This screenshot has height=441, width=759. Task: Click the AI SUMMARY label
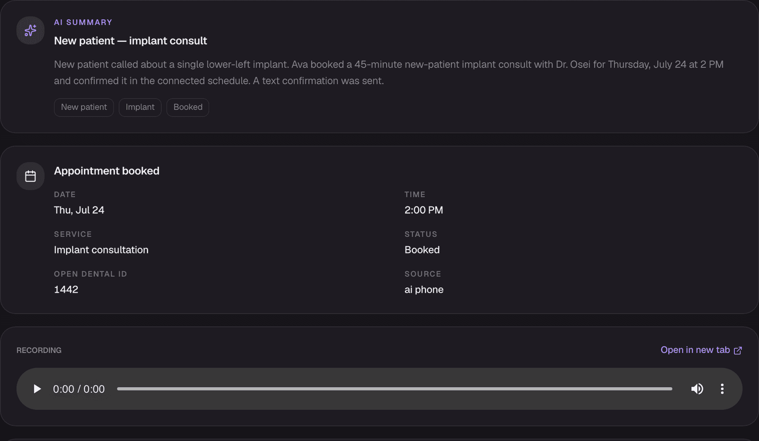click(83, 22)
